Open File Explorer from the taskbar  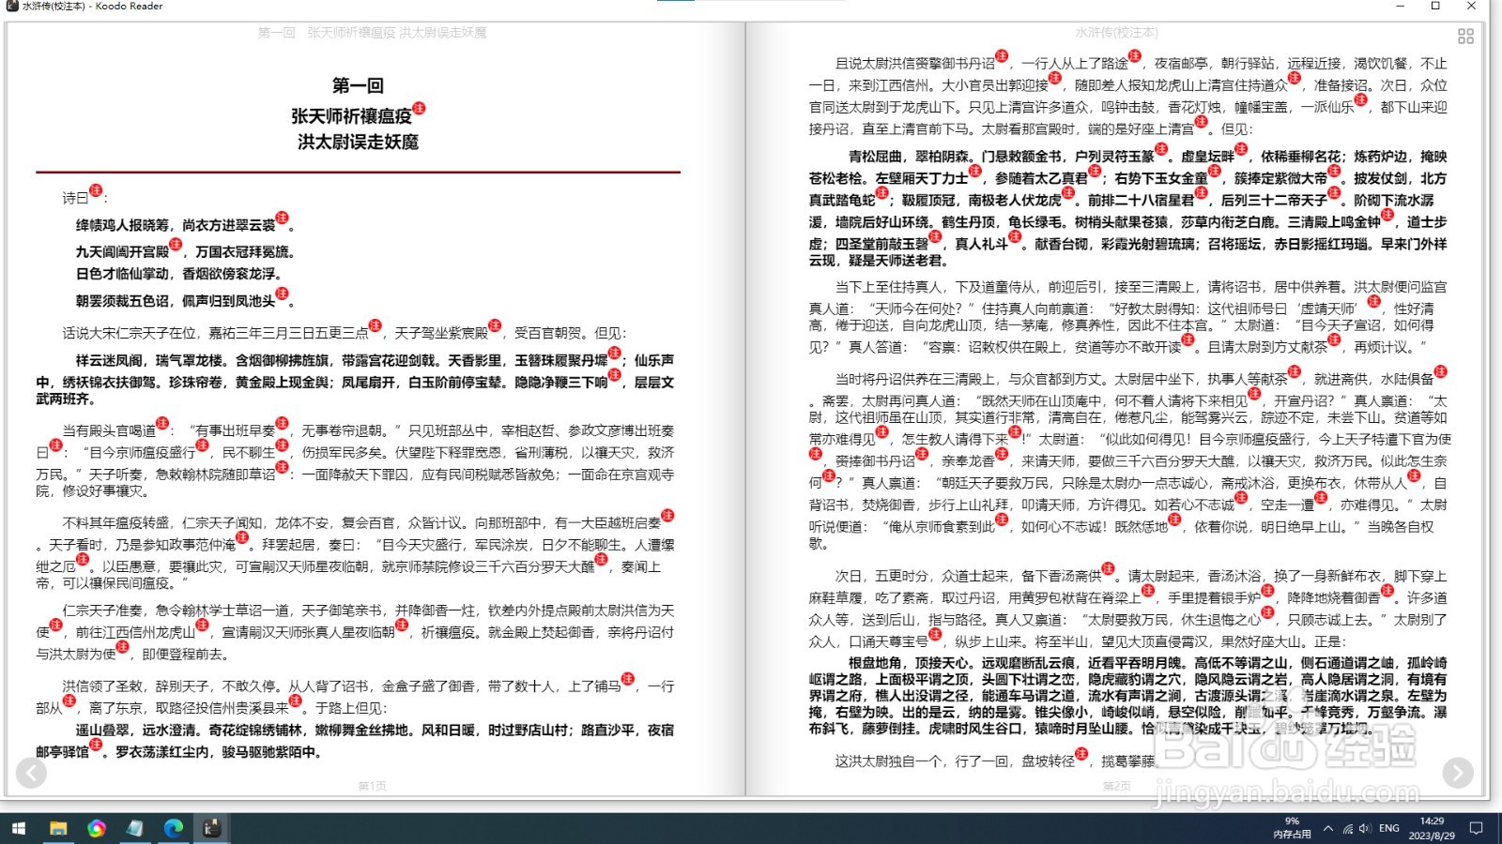[60, 829]
